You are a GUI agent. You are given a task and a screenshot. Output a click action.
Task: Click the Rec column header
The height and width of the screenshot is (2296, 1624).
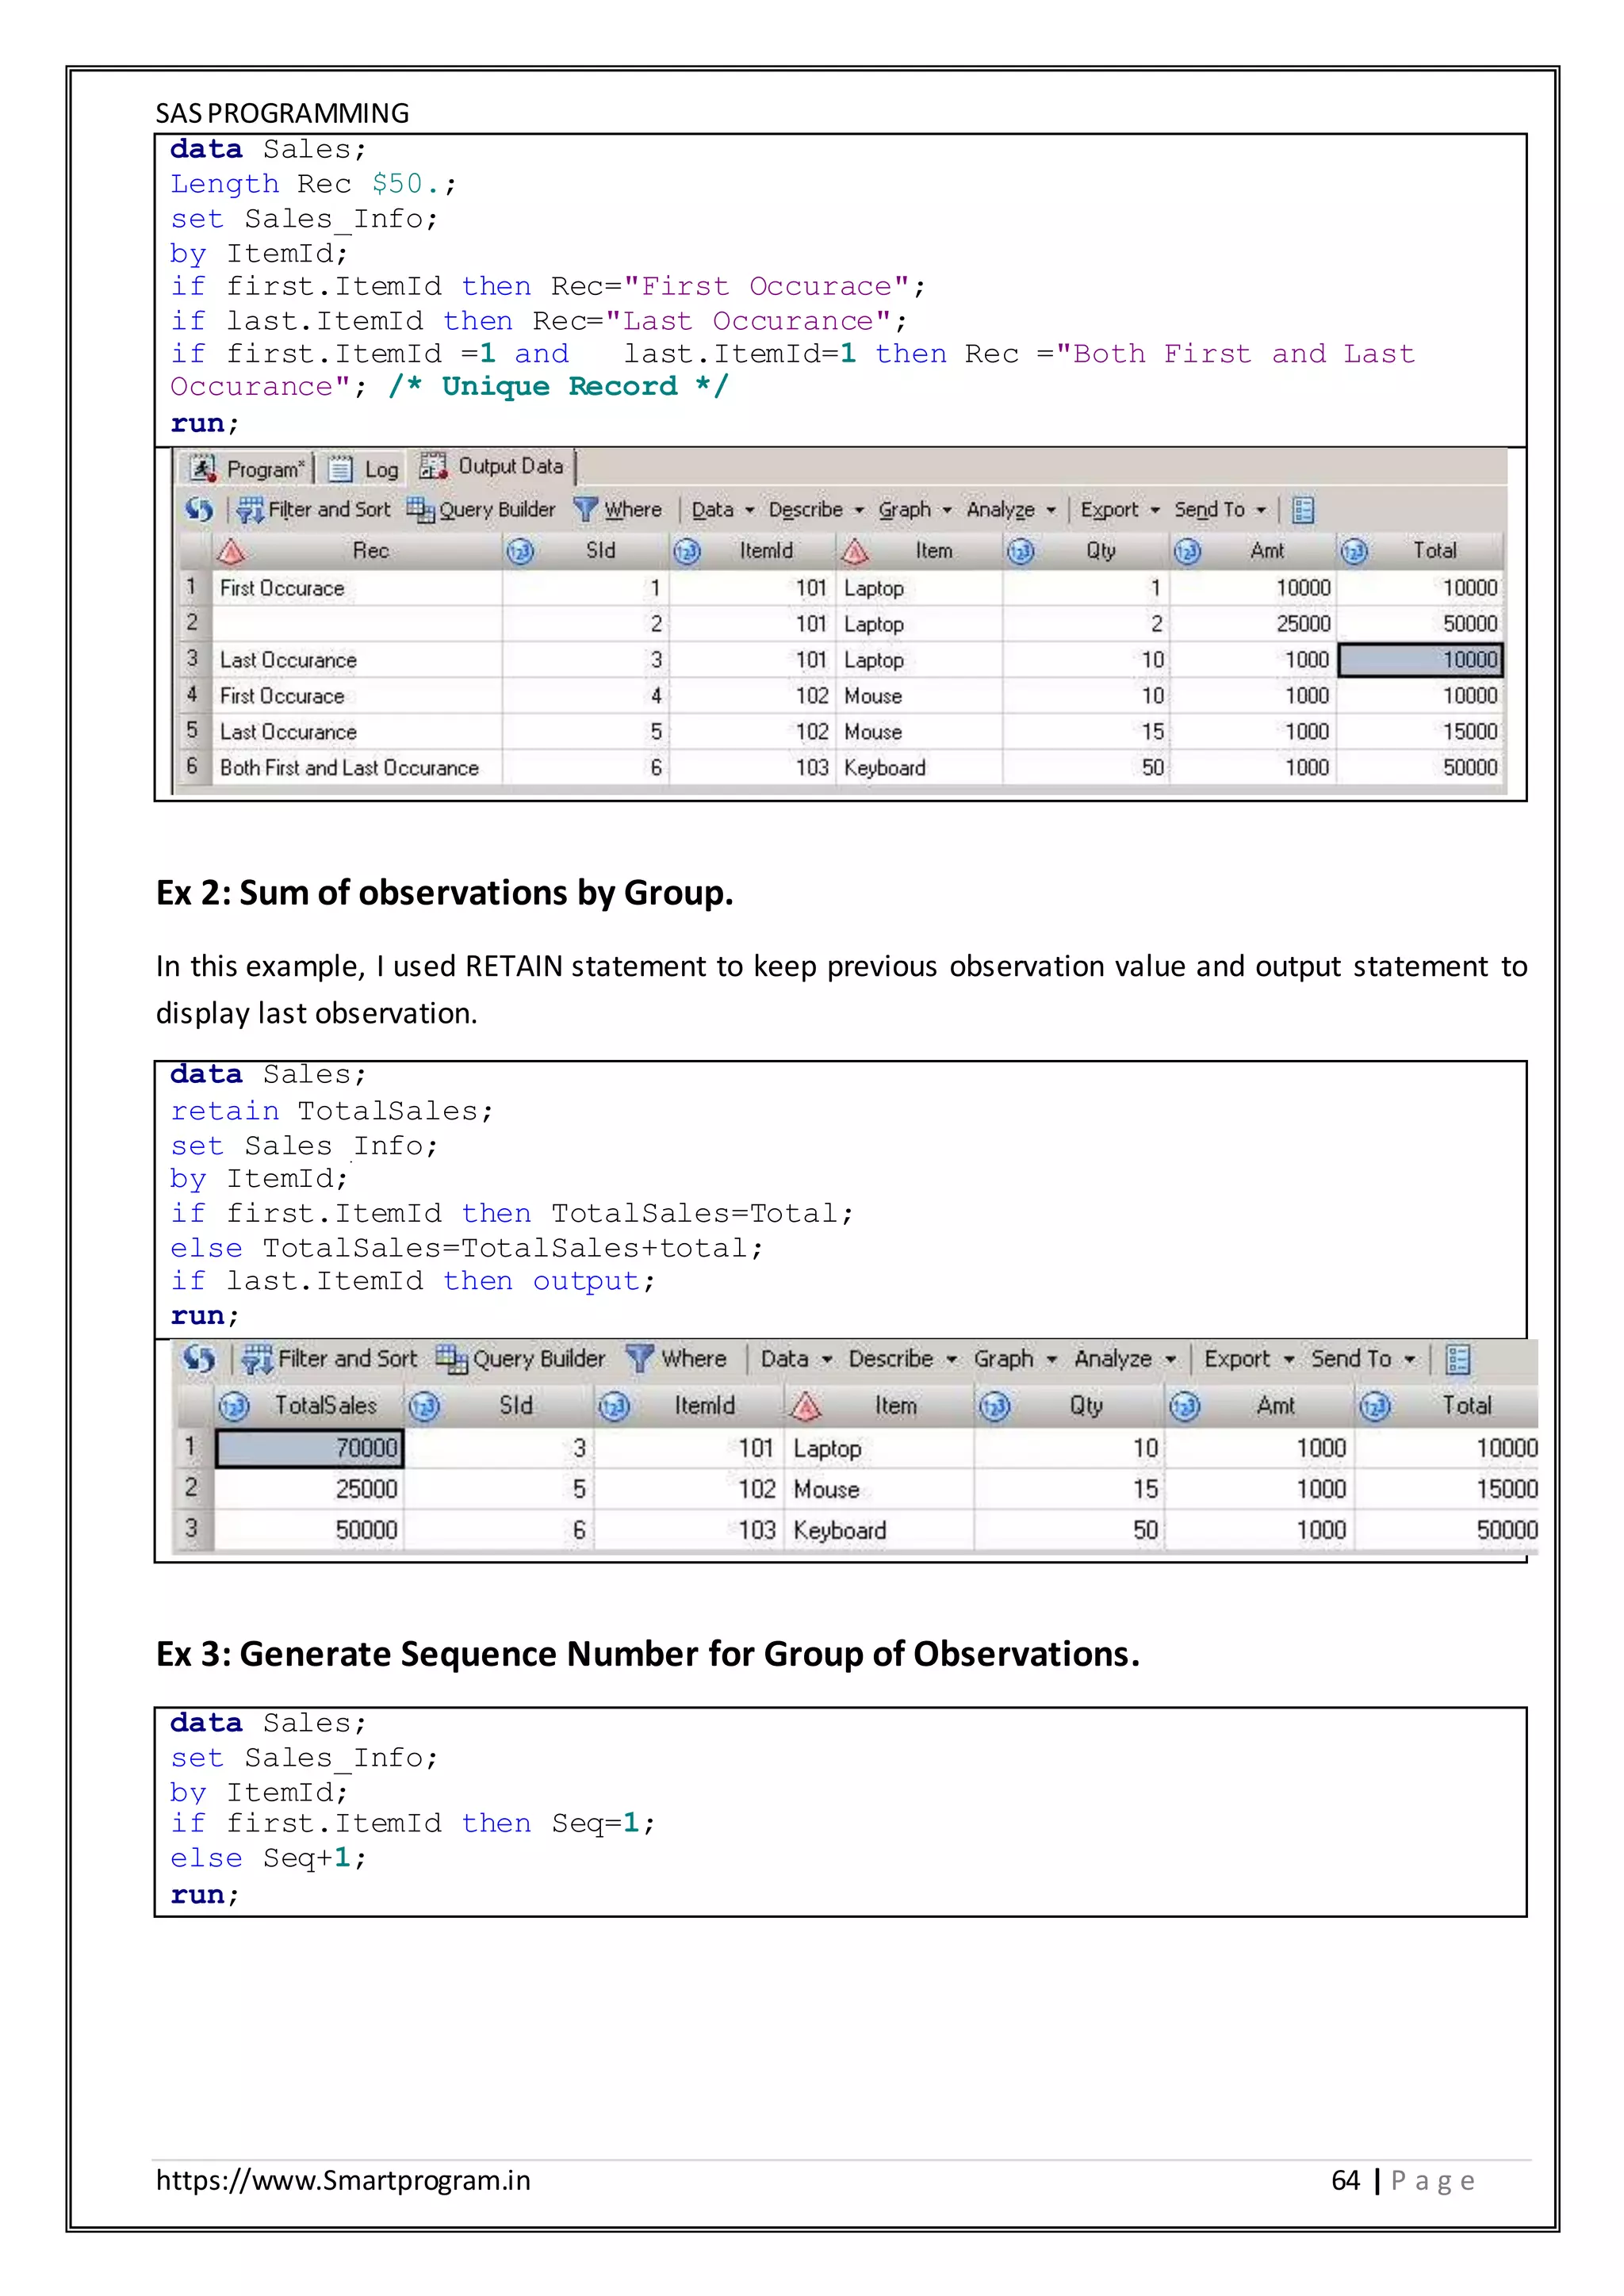(x=370, y=551)
